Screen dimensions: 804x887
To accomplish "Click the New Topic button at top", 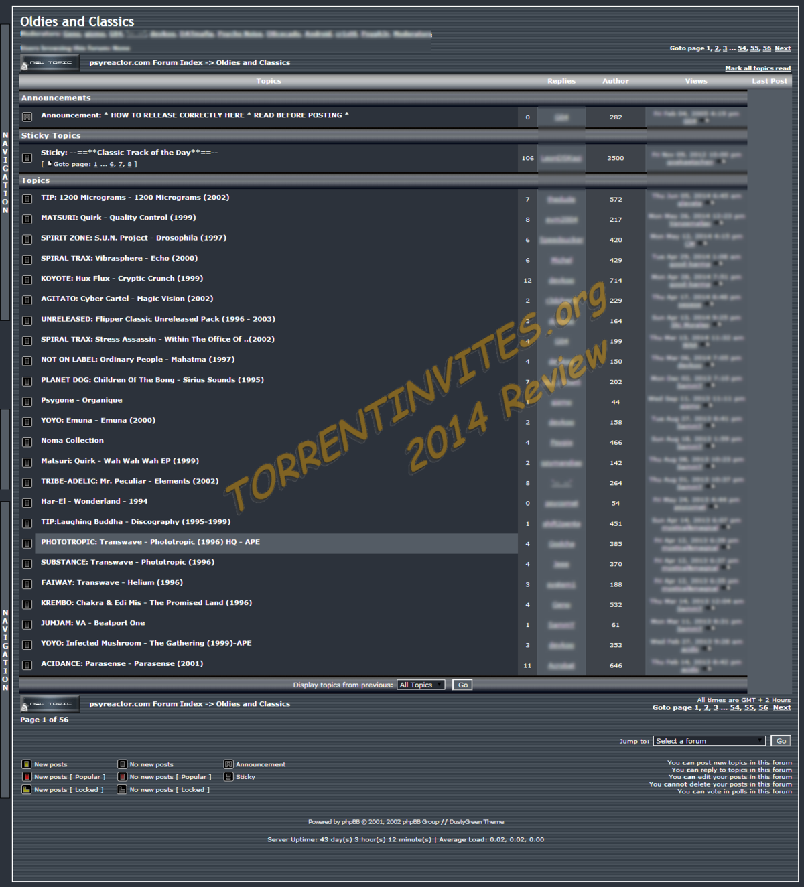I will pos(50,63).
